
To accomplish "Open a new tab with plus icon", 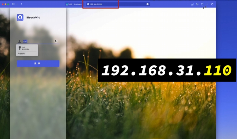I will (207, 4).
